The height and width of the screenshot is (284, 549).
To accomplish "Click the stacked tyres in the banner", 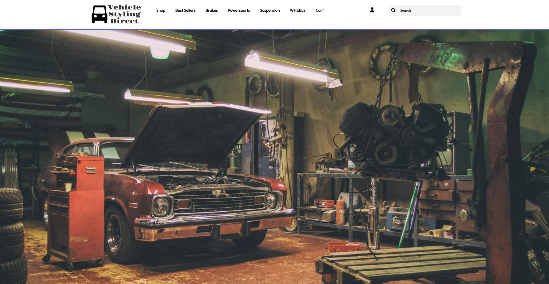I will click(x=12, y=235).
